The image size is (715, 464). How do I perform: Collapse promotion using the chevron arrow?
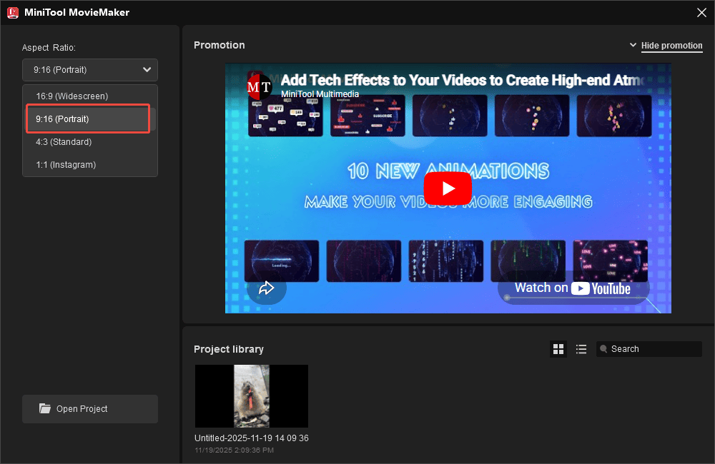pyautogui.click(x=633, y=44)
